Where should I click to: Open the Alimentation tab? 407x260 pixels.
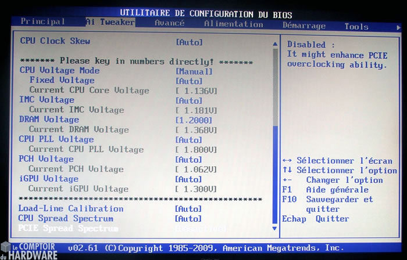tap(234, 24)
